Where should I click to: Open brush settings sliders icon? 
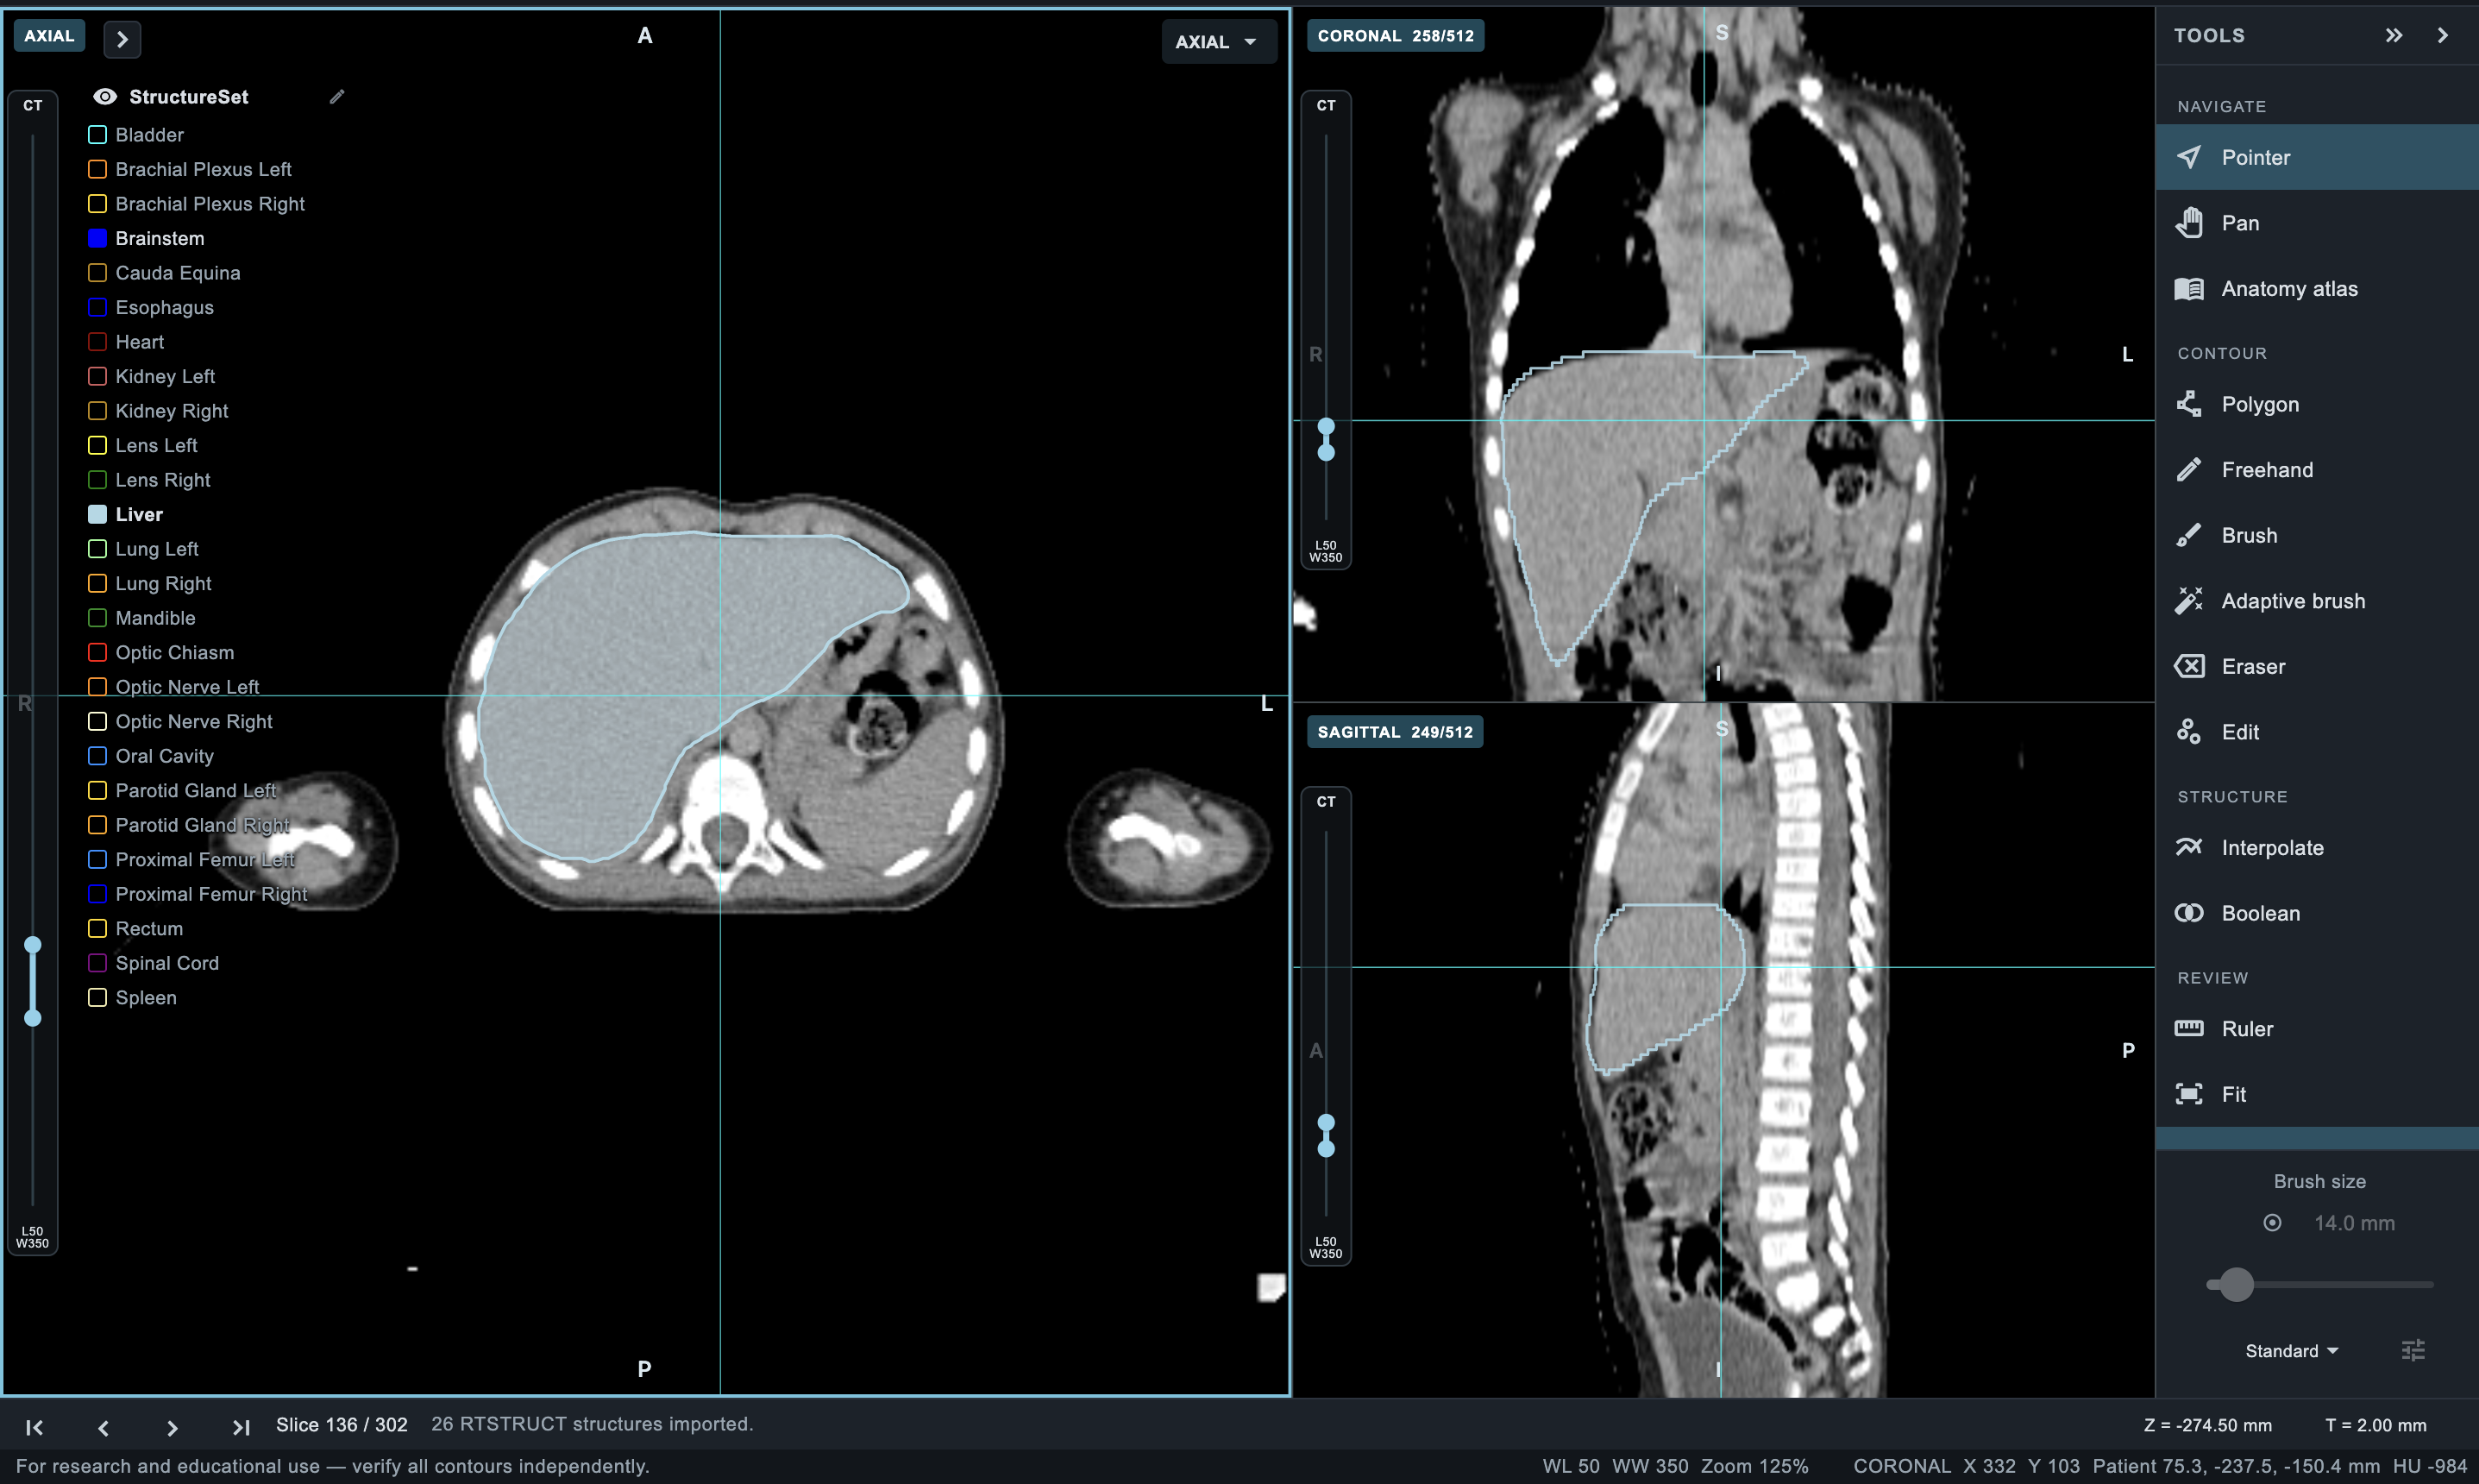(2413, 1351)
